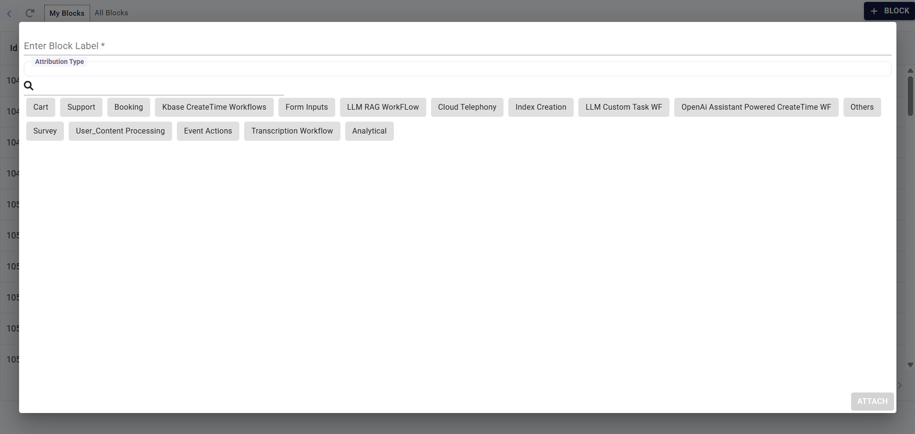Select Kbase CreateTime Workflows chip

pos(214,107)
